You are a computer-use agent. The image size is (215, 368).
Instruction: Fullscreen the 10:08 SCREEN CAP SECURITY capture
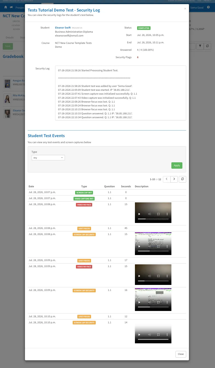point(158,246)
